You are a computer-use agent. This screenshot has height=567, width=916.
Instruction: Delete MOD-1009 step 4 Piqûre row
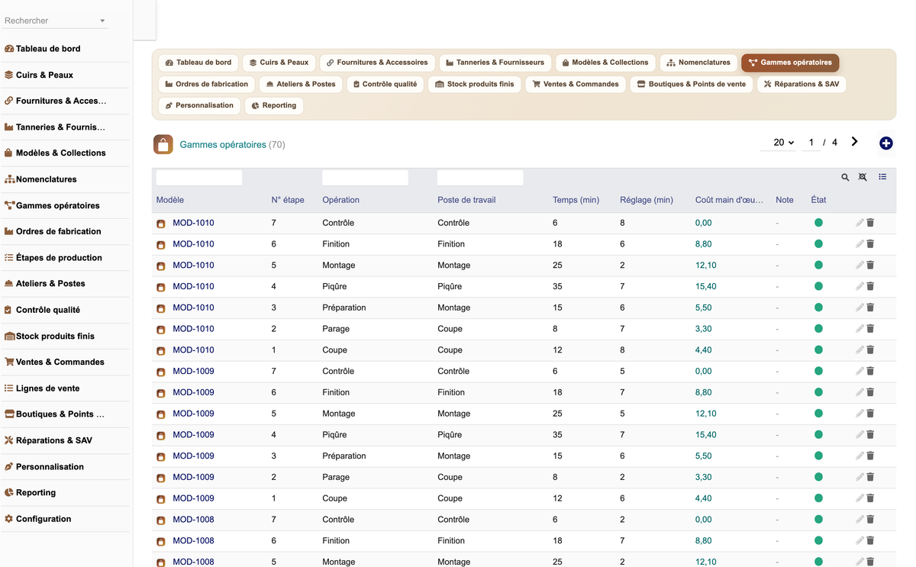click(x=870, y=435)
